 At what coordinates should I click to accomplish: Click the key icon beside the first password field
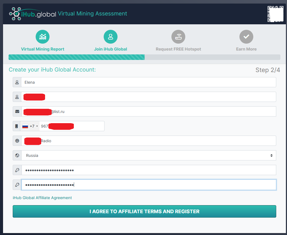pyautogui.click(x=17, y=170)
